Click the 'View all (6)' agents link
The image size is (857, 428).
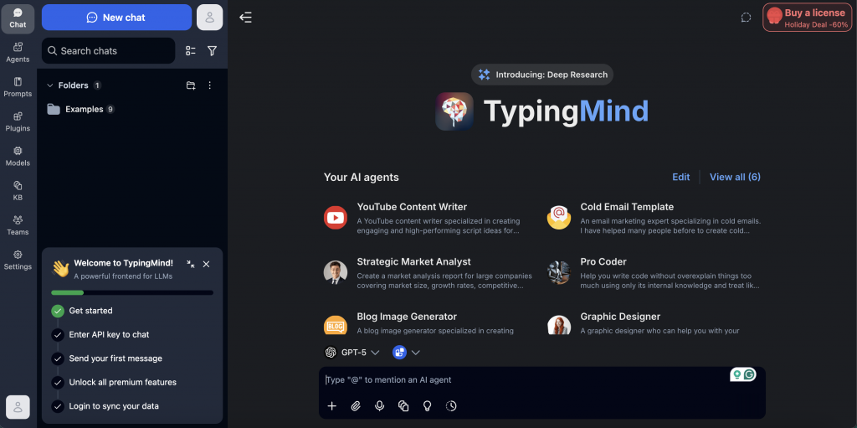coord(735,177)
